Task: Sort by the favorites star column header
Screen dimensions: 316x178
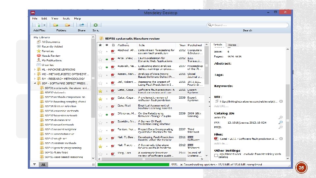Action: coord(100,45)
